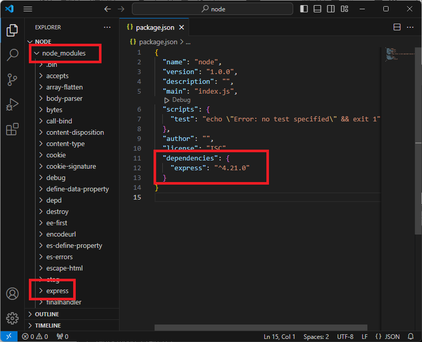Click the editor horizontal scrollbar

(x=261, y=328)
